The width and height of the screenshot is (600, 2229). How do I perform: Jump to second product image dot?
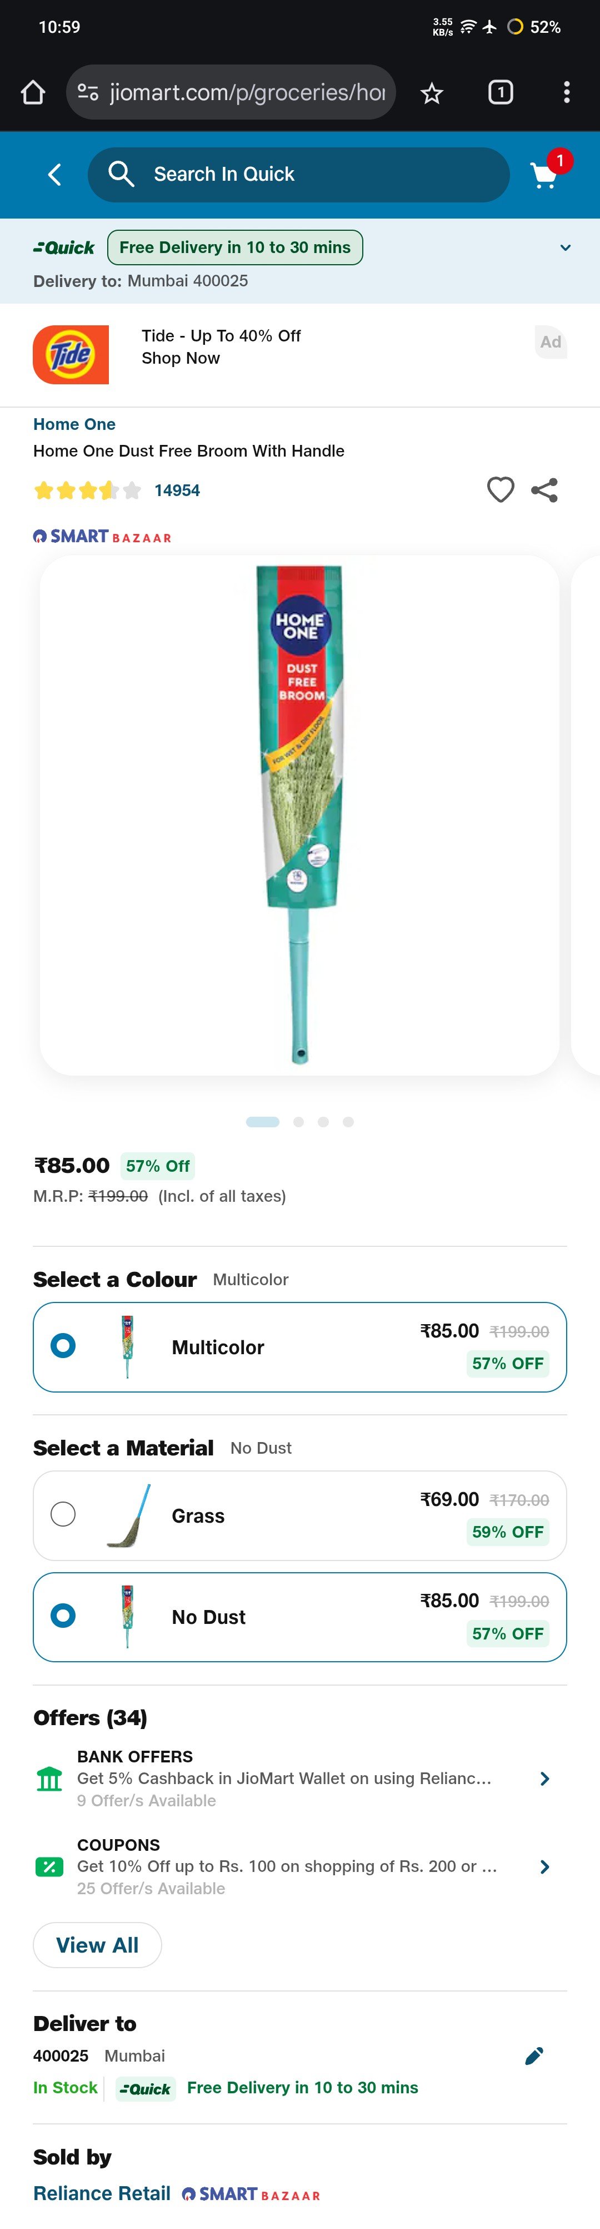[x=298, y=1122]
